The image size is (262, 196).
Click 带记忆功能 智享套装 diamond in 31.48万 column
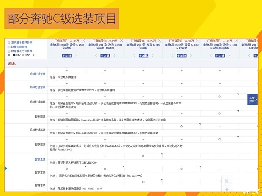67,169
